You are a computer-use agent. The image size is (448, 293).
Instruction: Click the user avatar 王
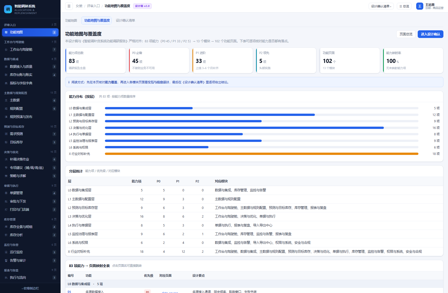pyautogui.click(x=419, y=6)
